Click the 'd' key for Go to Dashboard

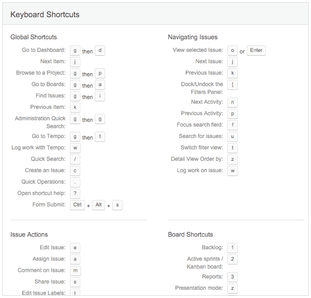(100, 51)
